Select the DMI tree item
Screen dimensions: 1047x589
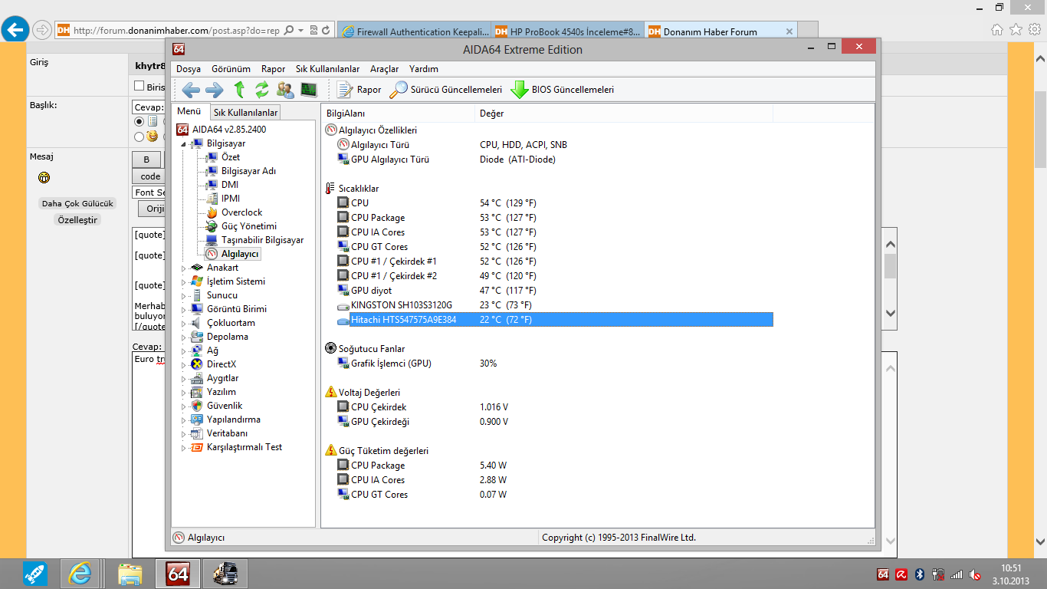(230, 185)
